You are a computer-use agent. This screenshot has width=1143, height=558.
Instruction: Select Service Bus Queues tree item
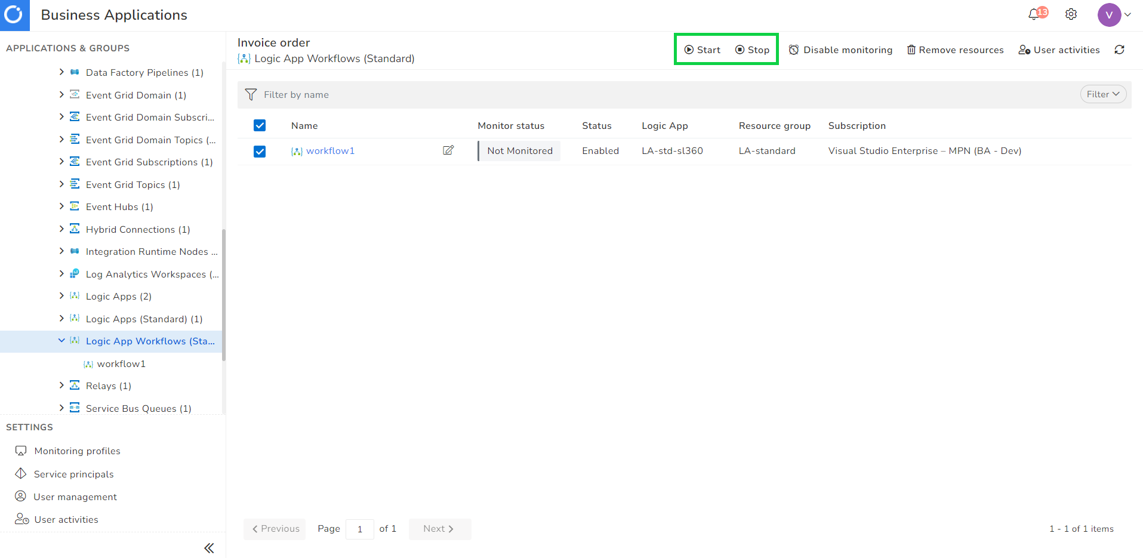pos(138,409)
